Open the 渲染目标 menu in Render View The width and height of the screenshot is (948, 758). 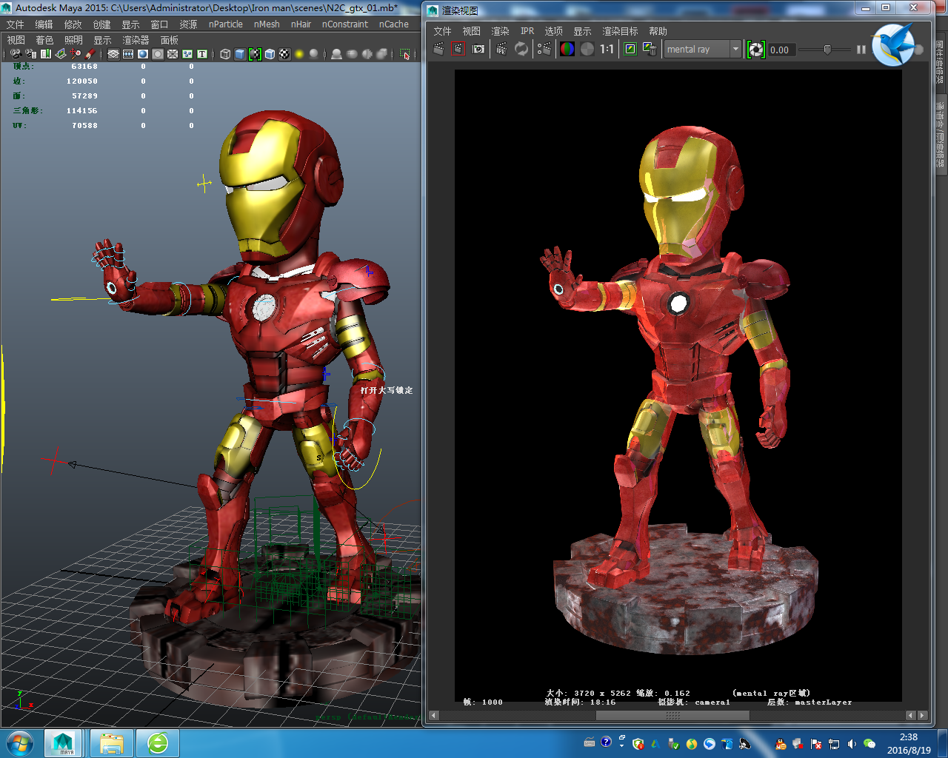620,31
